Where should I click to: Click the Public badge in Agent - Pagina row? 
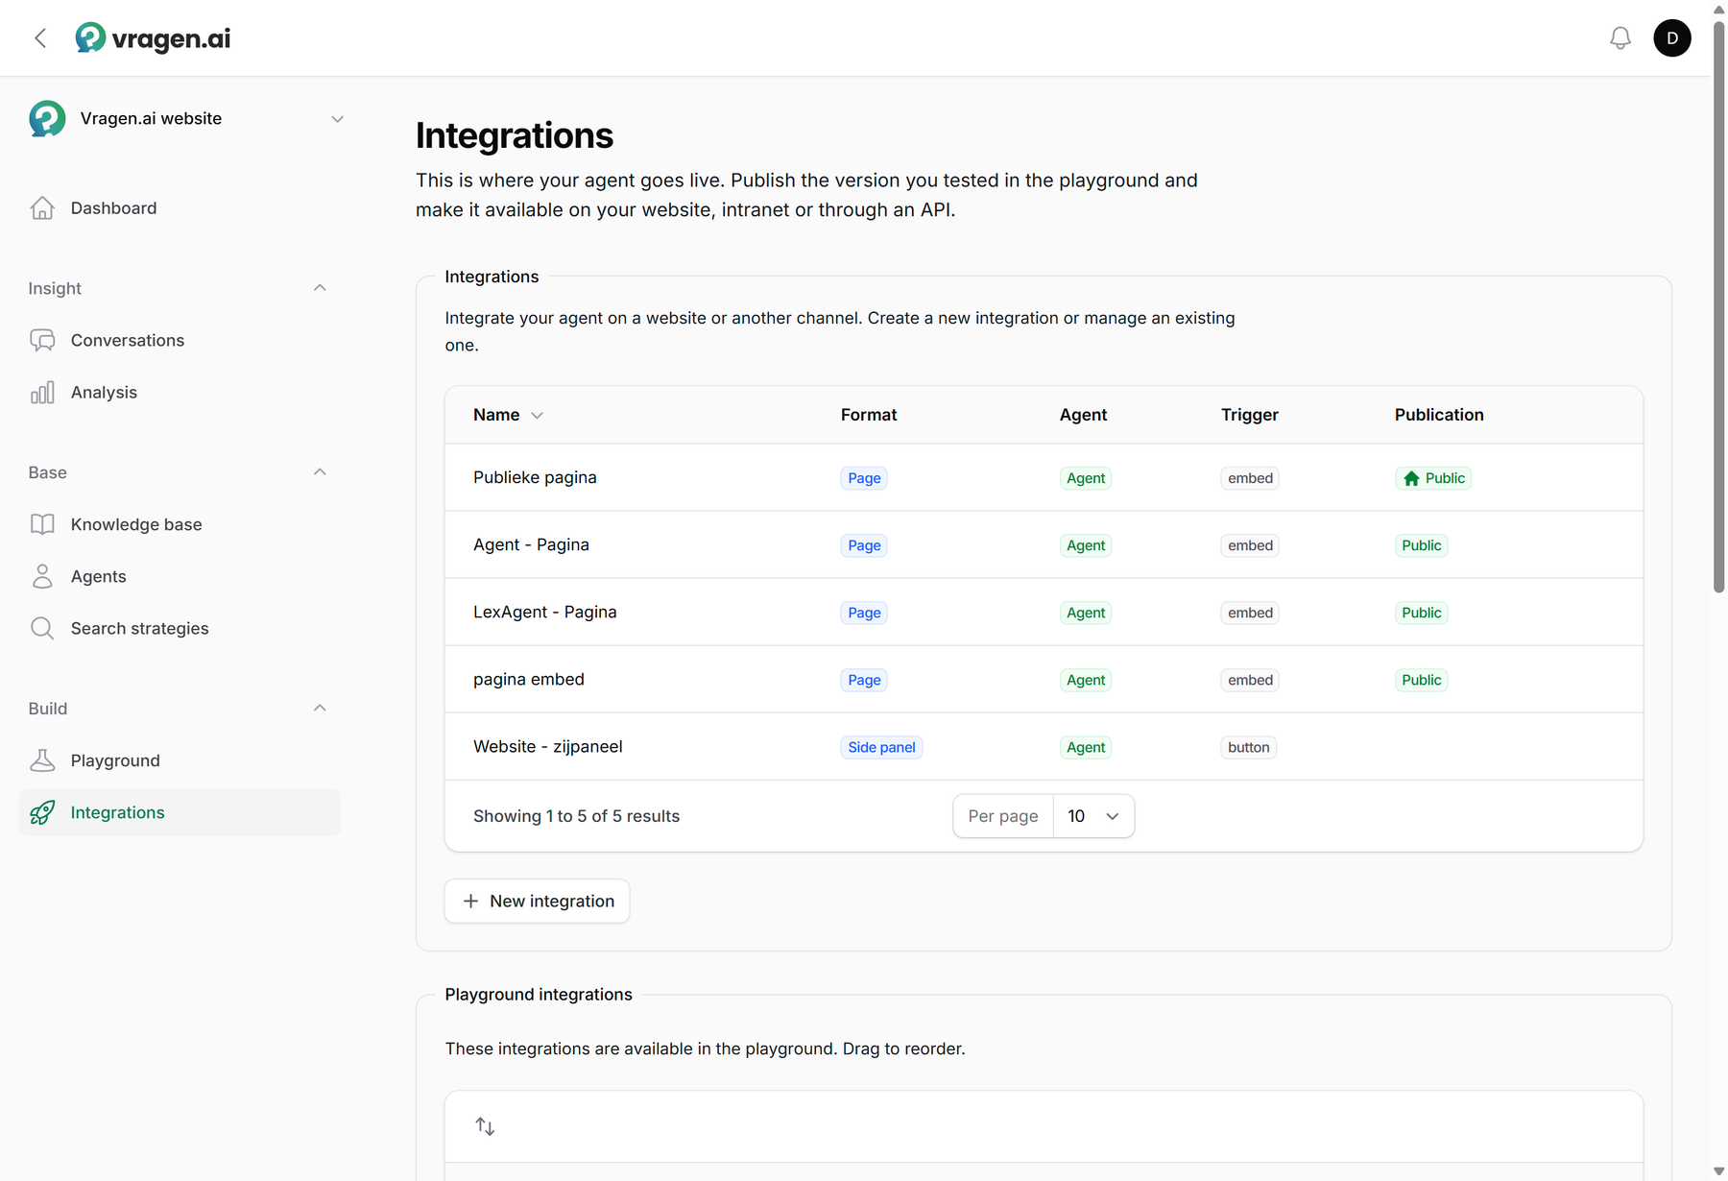(x=1421, y=545)
